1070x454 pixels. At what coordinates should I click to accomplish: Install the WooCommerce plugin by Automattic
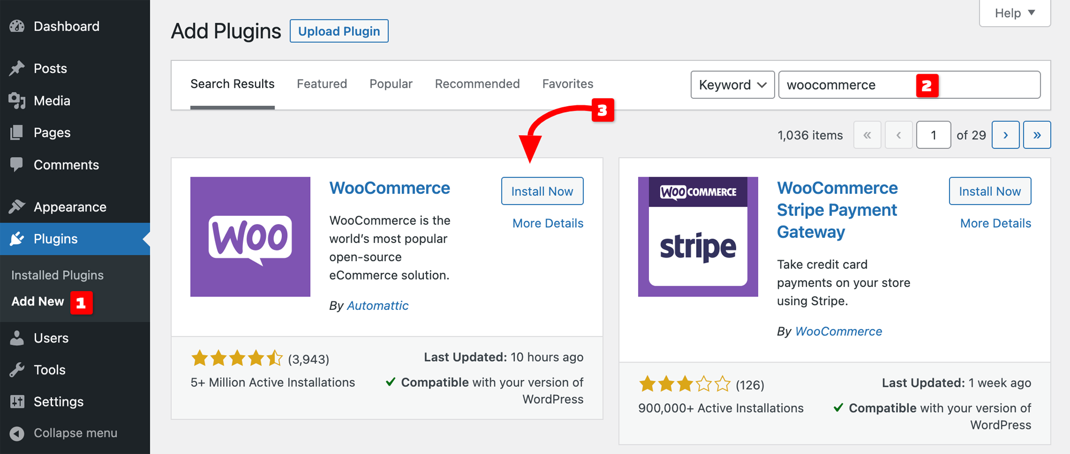pos(542,191)
